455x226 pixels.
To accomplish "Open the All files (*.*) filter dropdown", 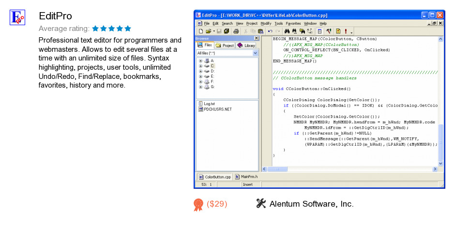I will tap(256, 53).
